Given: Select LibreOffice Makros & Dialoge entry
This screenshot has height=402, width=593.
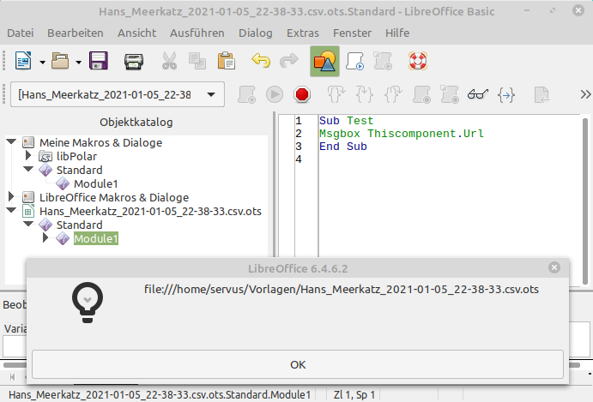Looking at the screenshot, I should coord(114,198).
